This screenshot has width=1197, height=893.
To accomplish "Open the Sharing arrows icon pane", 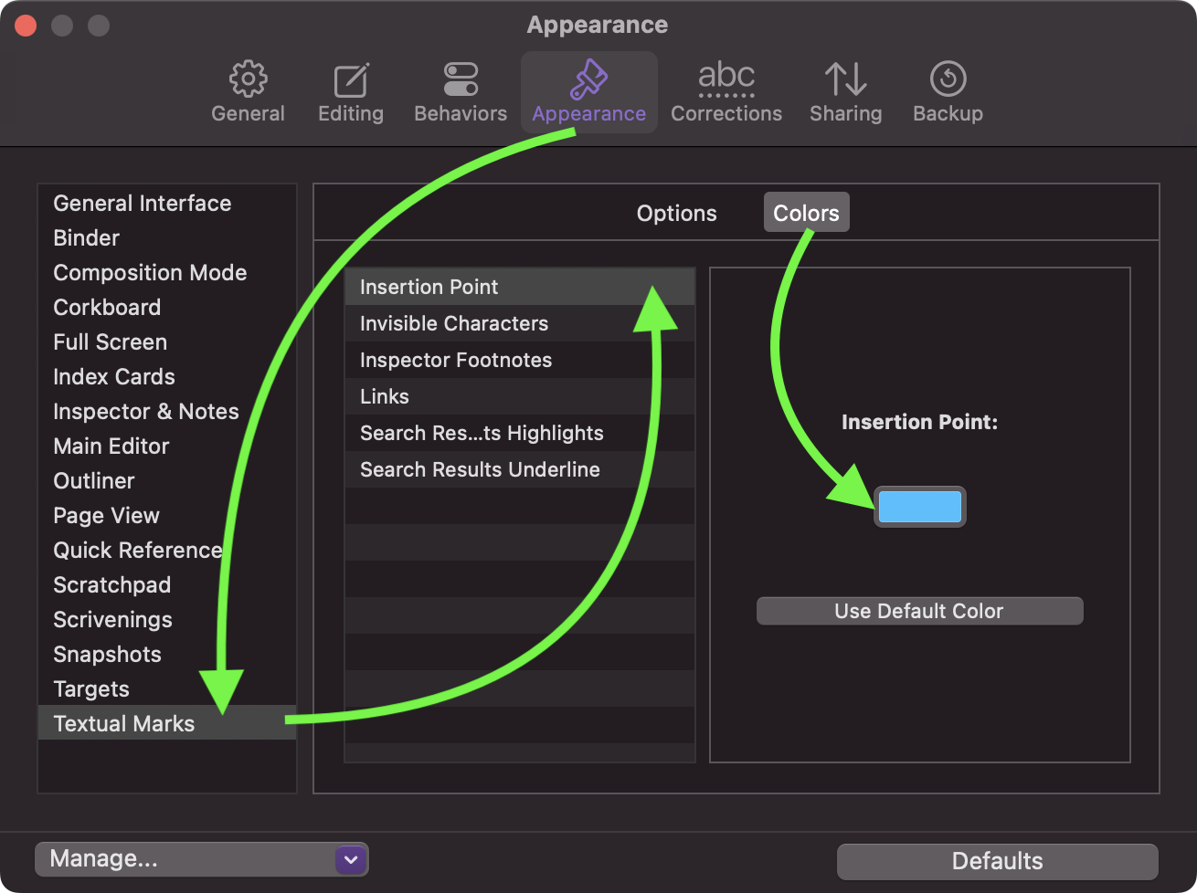I will tap(846, 92).
